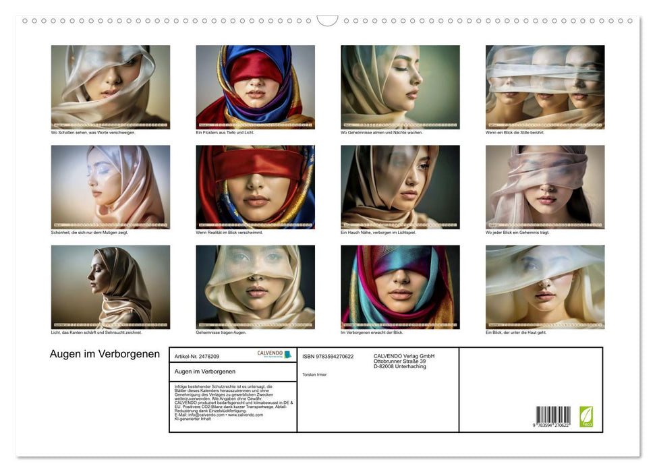Open thumbnail 'Geheimnisse tragen Augen'
Image resolution: width=655 pixels, height=472 pixels.
click(x=255, y=287)
